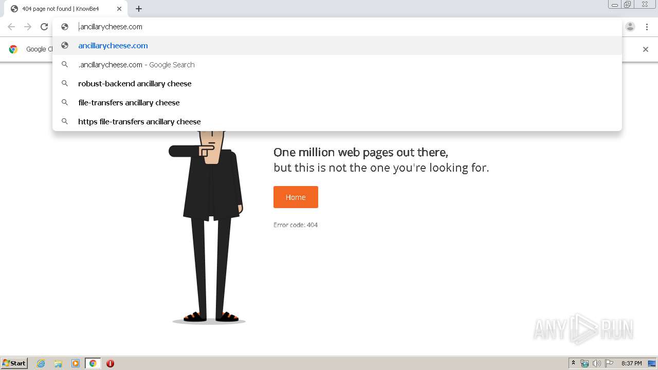
Task: Open network status tray icon
Action: (x=584, y=363)
